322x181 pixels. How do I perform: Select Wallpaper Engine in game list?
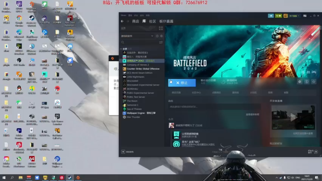click(x=142, y=113)
